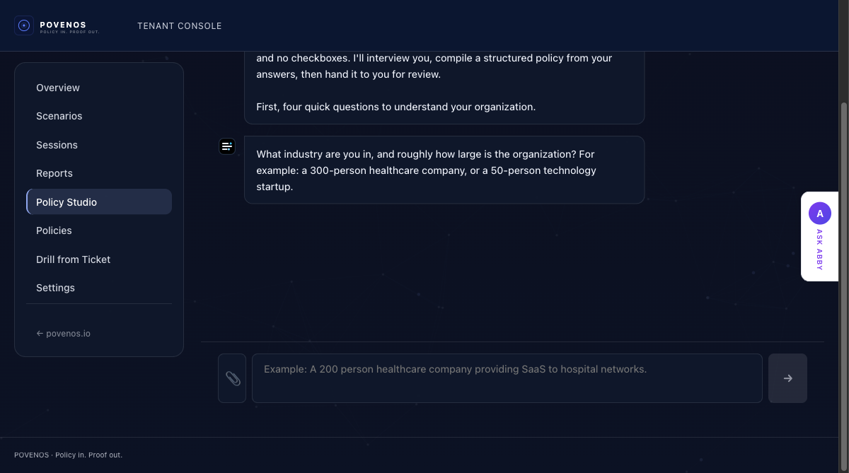
Task: Follow the povenos.io back link
Action: 64,334
